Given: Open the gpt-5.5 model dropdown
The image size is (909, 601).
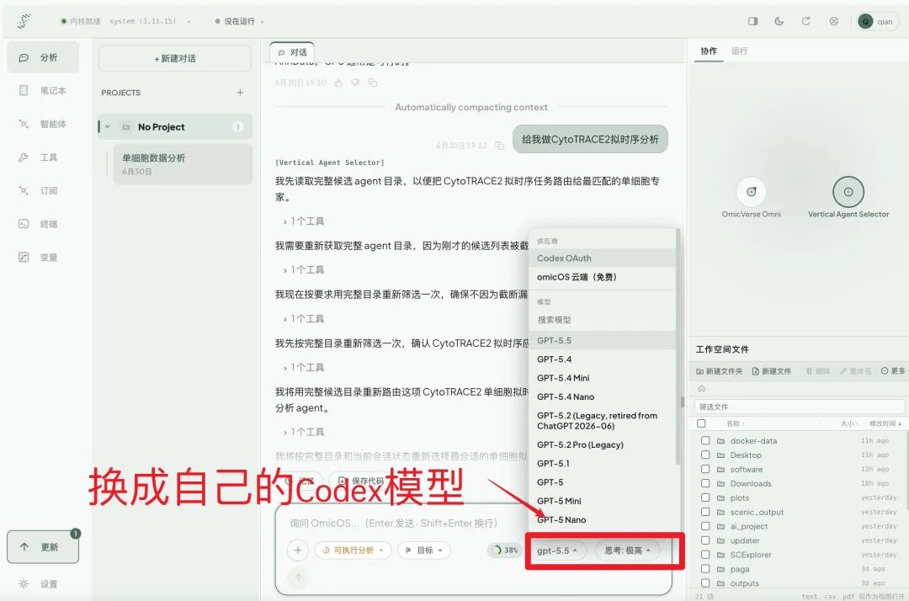Looking at the screenshot, I should [x=557, y=550].
